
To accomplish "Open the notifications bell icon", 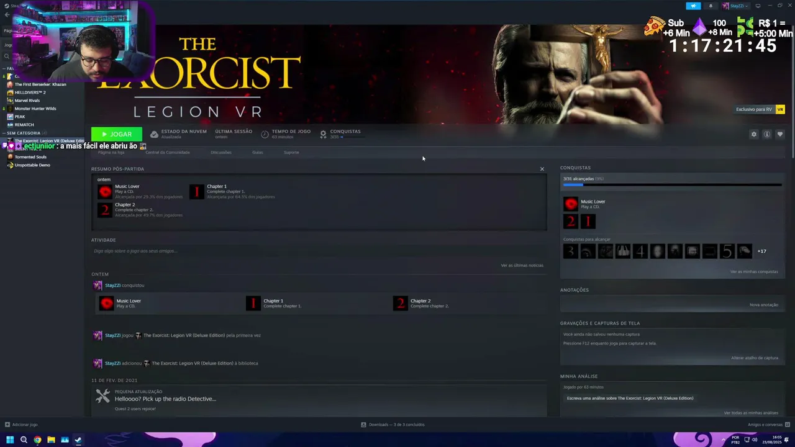I will point(711,6).
